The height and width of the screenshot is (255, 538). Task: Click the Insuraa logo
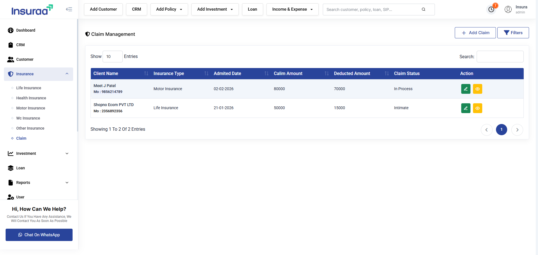point(32,10)
